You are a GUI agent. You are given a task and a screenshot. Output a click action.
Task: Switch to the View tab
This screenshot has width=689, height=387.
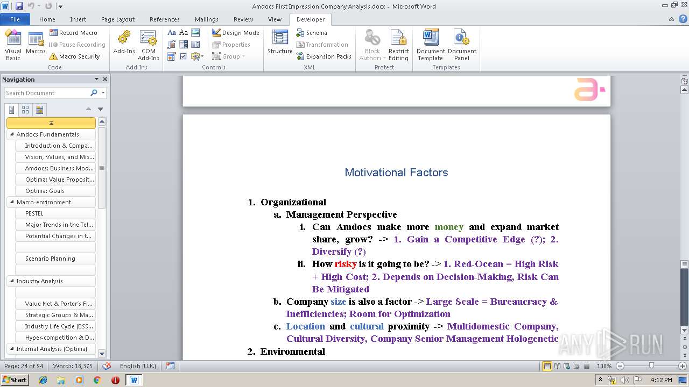(275, 19)
